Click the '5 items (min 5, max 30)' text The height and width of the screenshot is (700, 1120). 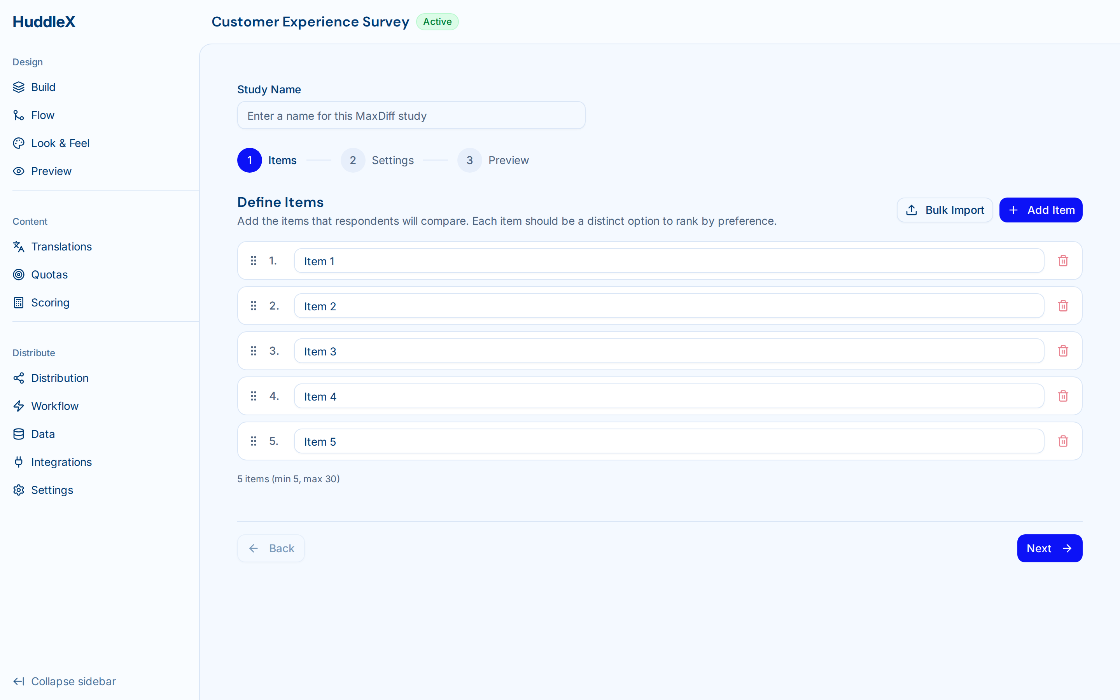[x=288, y=479]
